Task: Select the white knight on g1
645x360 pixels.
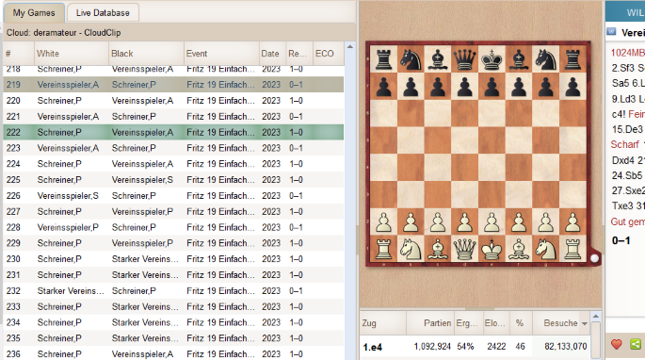Action: coord(545,249)
